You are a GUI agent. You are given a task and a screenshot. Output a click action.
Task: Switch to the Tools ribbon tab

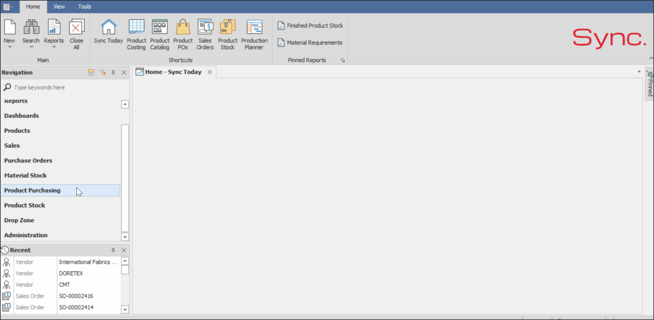[x=84, y=7]
